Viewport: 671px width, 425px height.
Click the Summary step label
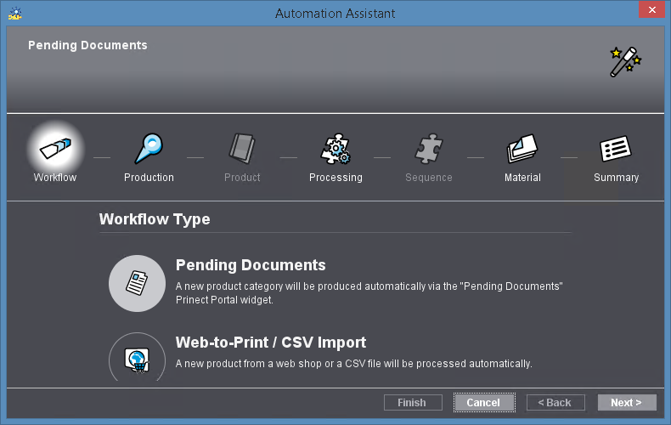(x=616, y=178)
